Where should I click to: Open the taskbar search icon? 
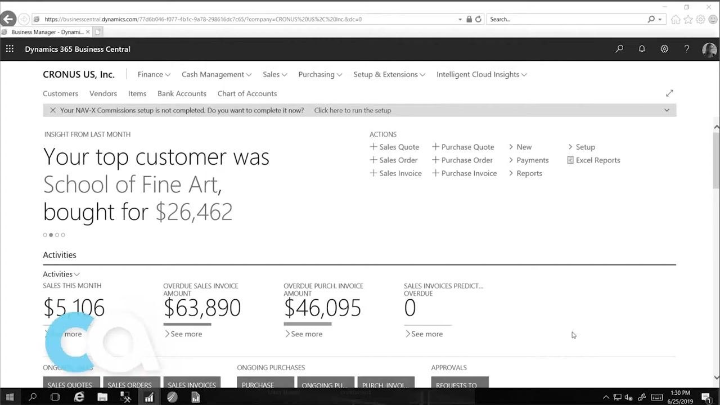click(x=33, y=397)
